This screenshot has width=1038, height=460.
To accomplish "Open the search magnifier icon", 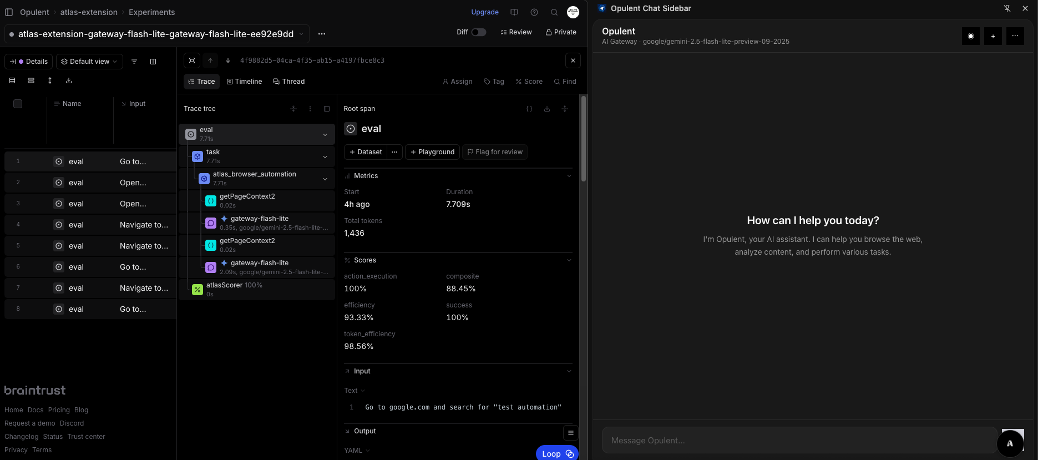I will 554,12.
